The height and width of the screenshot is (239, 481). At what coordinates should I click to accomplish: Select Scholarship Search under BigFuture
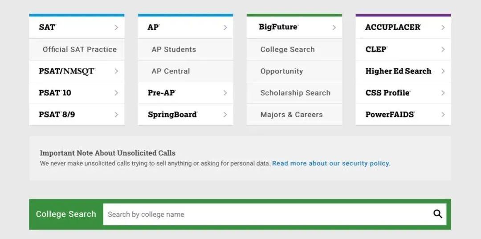(295, 93)
